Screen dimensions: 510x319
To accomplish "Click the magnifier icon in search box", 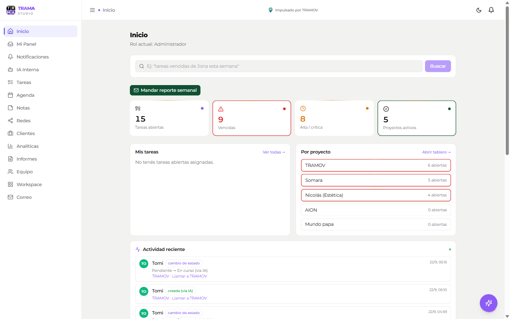I will pyautogui.click(x=142, y=66).
